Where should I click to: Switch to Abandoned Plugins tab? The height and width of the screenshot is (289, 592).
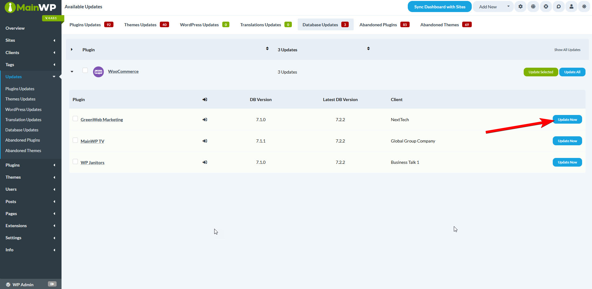click(x=384, y=25)
